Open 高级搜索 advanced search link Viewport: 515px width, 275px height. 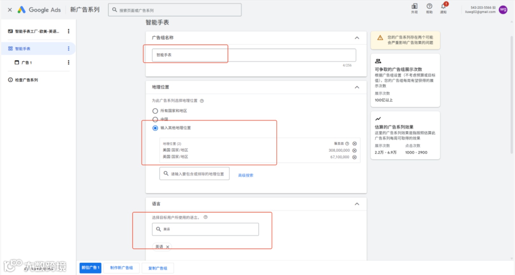(x=246, y=175)
